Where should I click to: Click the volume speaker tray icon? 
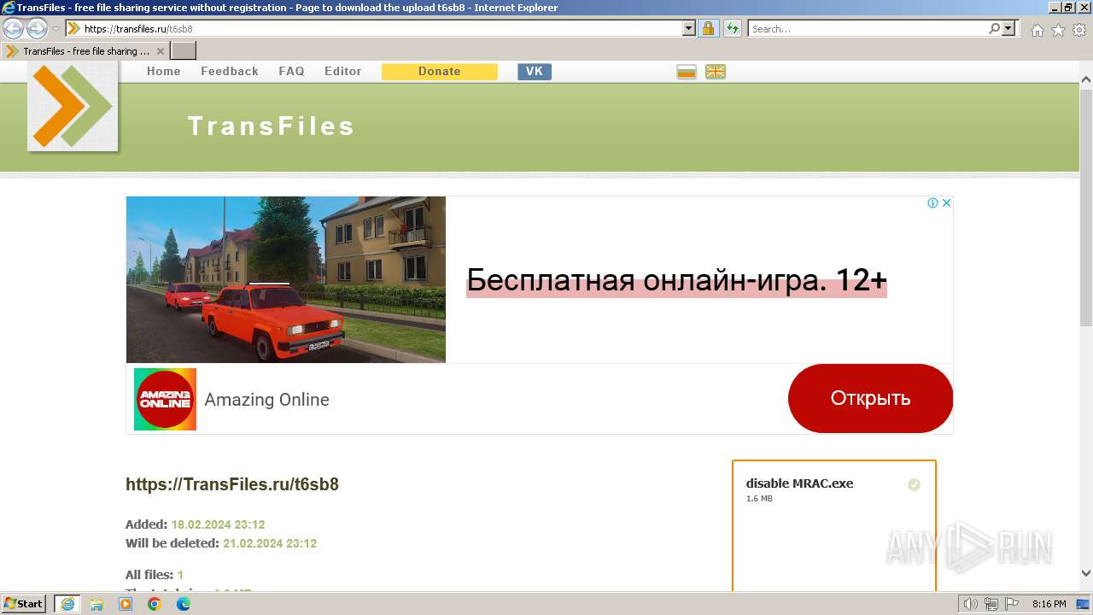pos(971,604)
